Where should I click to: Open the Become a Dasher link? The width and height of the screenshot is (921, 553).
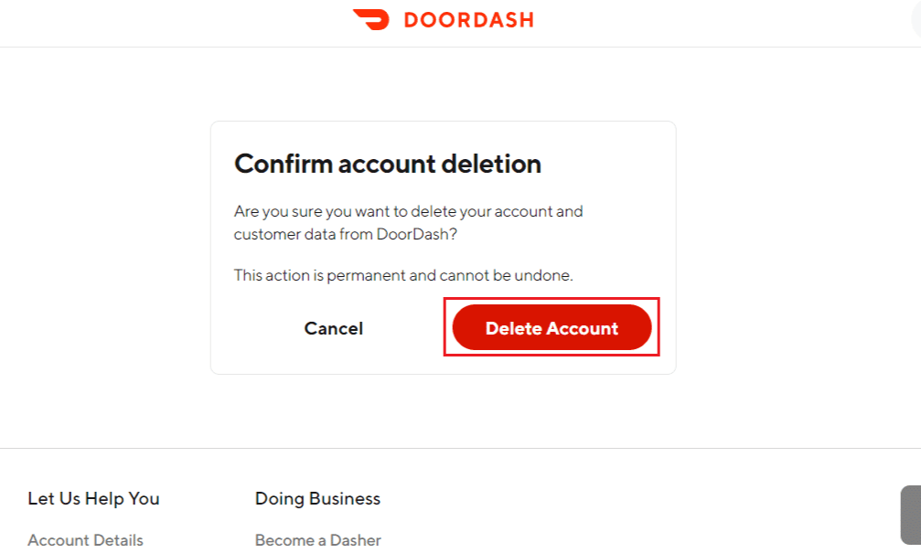click(317, 540)
